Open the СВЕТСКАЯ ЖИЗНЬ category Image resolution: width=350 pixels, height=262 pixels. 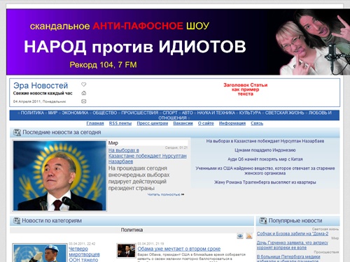click(284, 112)
